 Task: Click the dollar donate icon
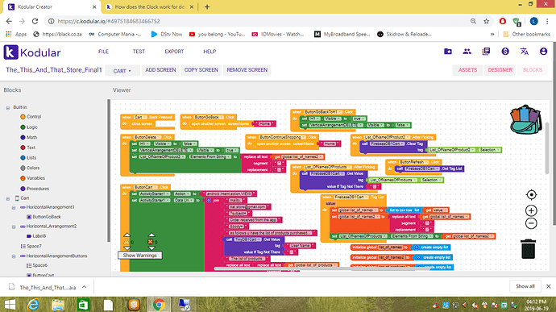[x=505, y=52]
